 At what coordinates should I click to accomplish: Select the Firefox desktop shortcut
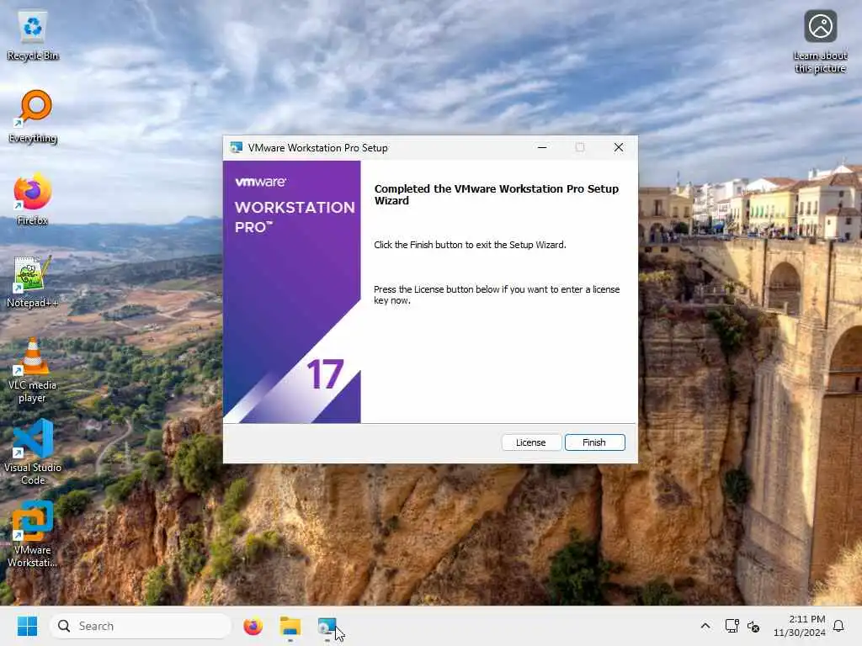(x=33, y=199)
